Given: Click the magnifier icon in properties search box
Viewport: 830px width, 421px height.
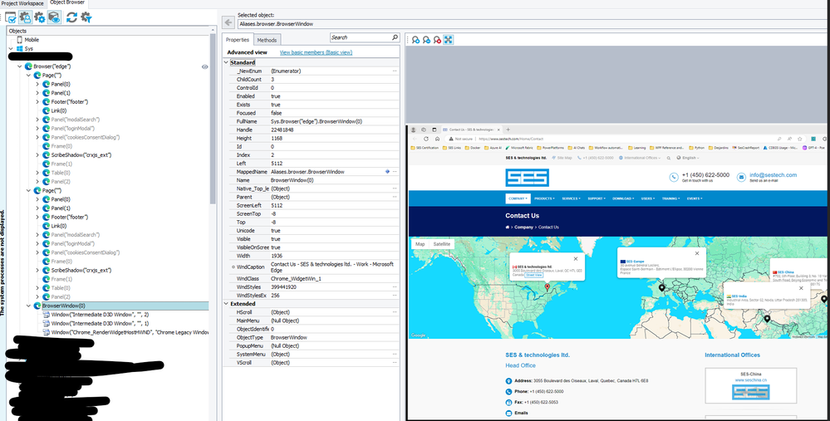Looking at the screenshot, I should pos(395,38).
